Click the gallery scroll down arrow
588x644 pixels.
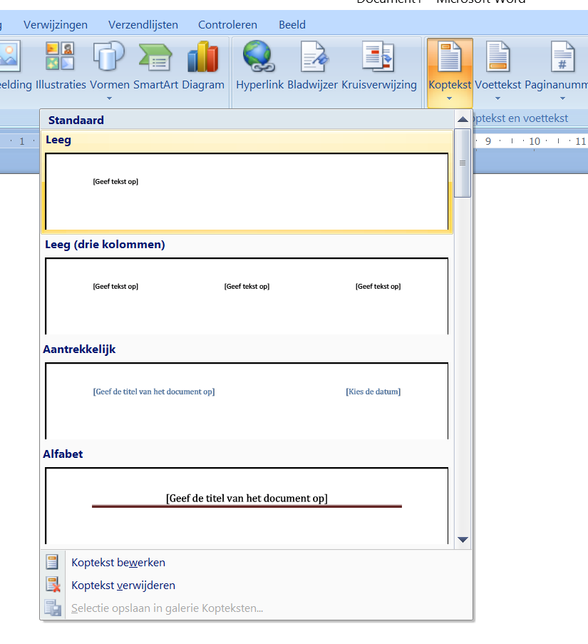(x=463, y=540)
